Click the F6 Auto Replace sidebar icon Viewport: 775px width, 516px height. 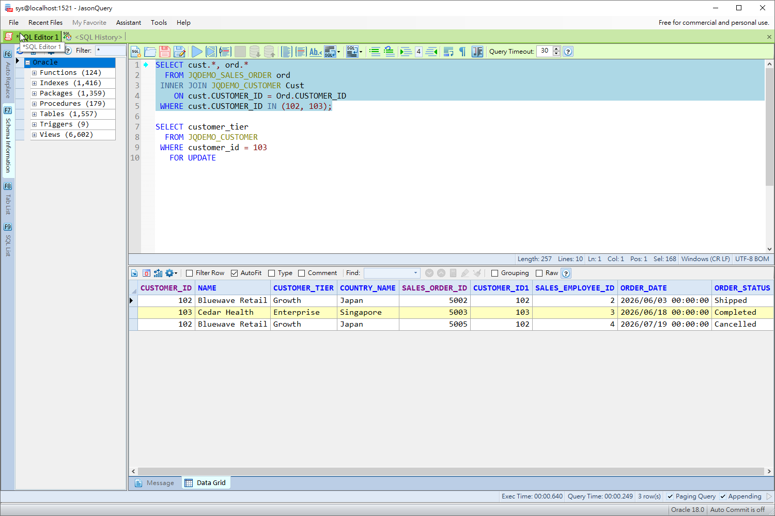click(x=8, y=54)
